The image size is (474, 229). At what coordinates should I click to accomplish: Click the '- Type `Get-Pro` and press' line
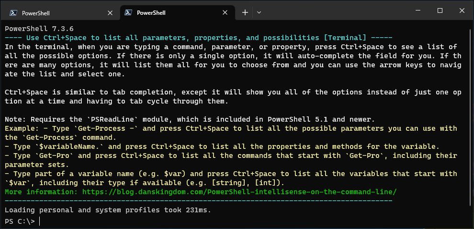[231, 156]
